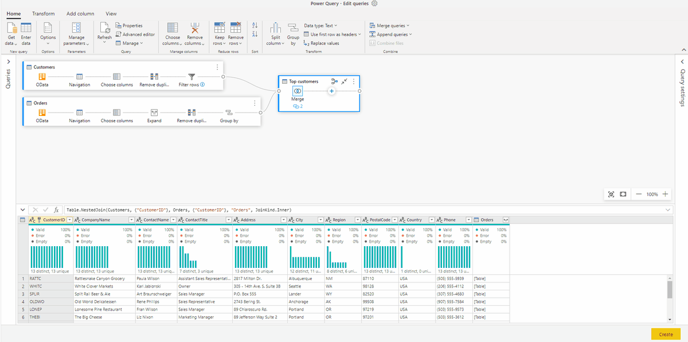Screen dimensions: 688x342
Task: Expand the formula bar with chevron
Action: pos(668,210)
